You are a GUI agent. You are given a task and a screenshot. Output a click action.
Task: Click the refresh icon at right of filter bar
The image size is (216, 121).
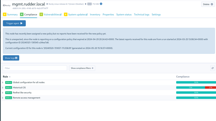pyautogui.click(x=212, y=68)
